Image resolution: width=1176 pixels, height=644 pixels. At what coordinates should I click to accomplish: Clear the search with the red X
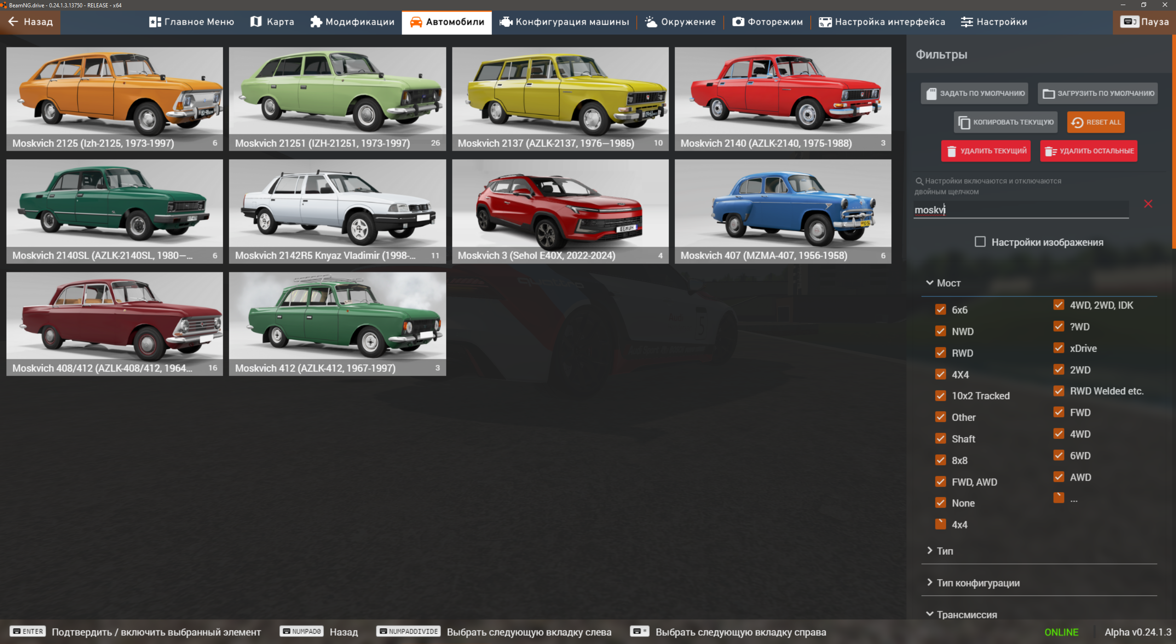(1148, 204)
